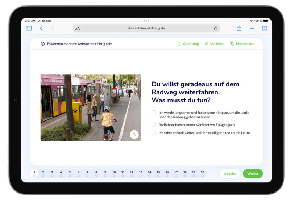This screenshot has height=203, width=290.
Task: Jump to question 2
Action: [x=43, y=173]
